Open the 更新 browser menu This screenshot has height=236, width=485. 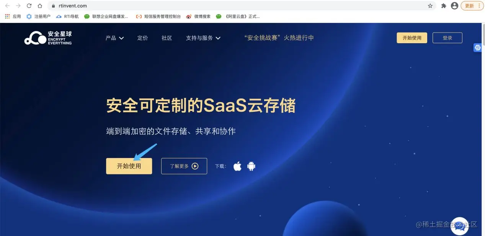pos(472,6)
